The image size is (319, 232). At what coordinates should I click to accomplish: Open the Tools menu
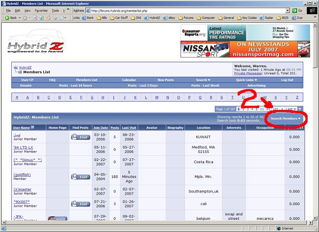pyautogui.click(x=55, y=11)
